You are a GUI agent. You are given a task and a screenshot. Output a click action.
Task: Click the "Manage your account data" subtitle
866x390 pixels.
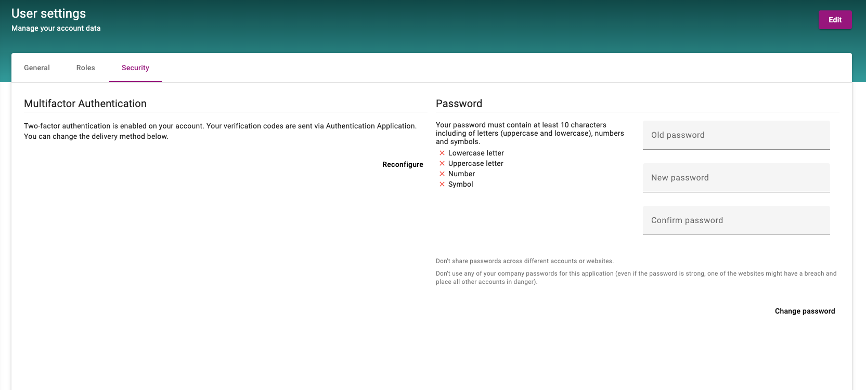click(56, 28)
